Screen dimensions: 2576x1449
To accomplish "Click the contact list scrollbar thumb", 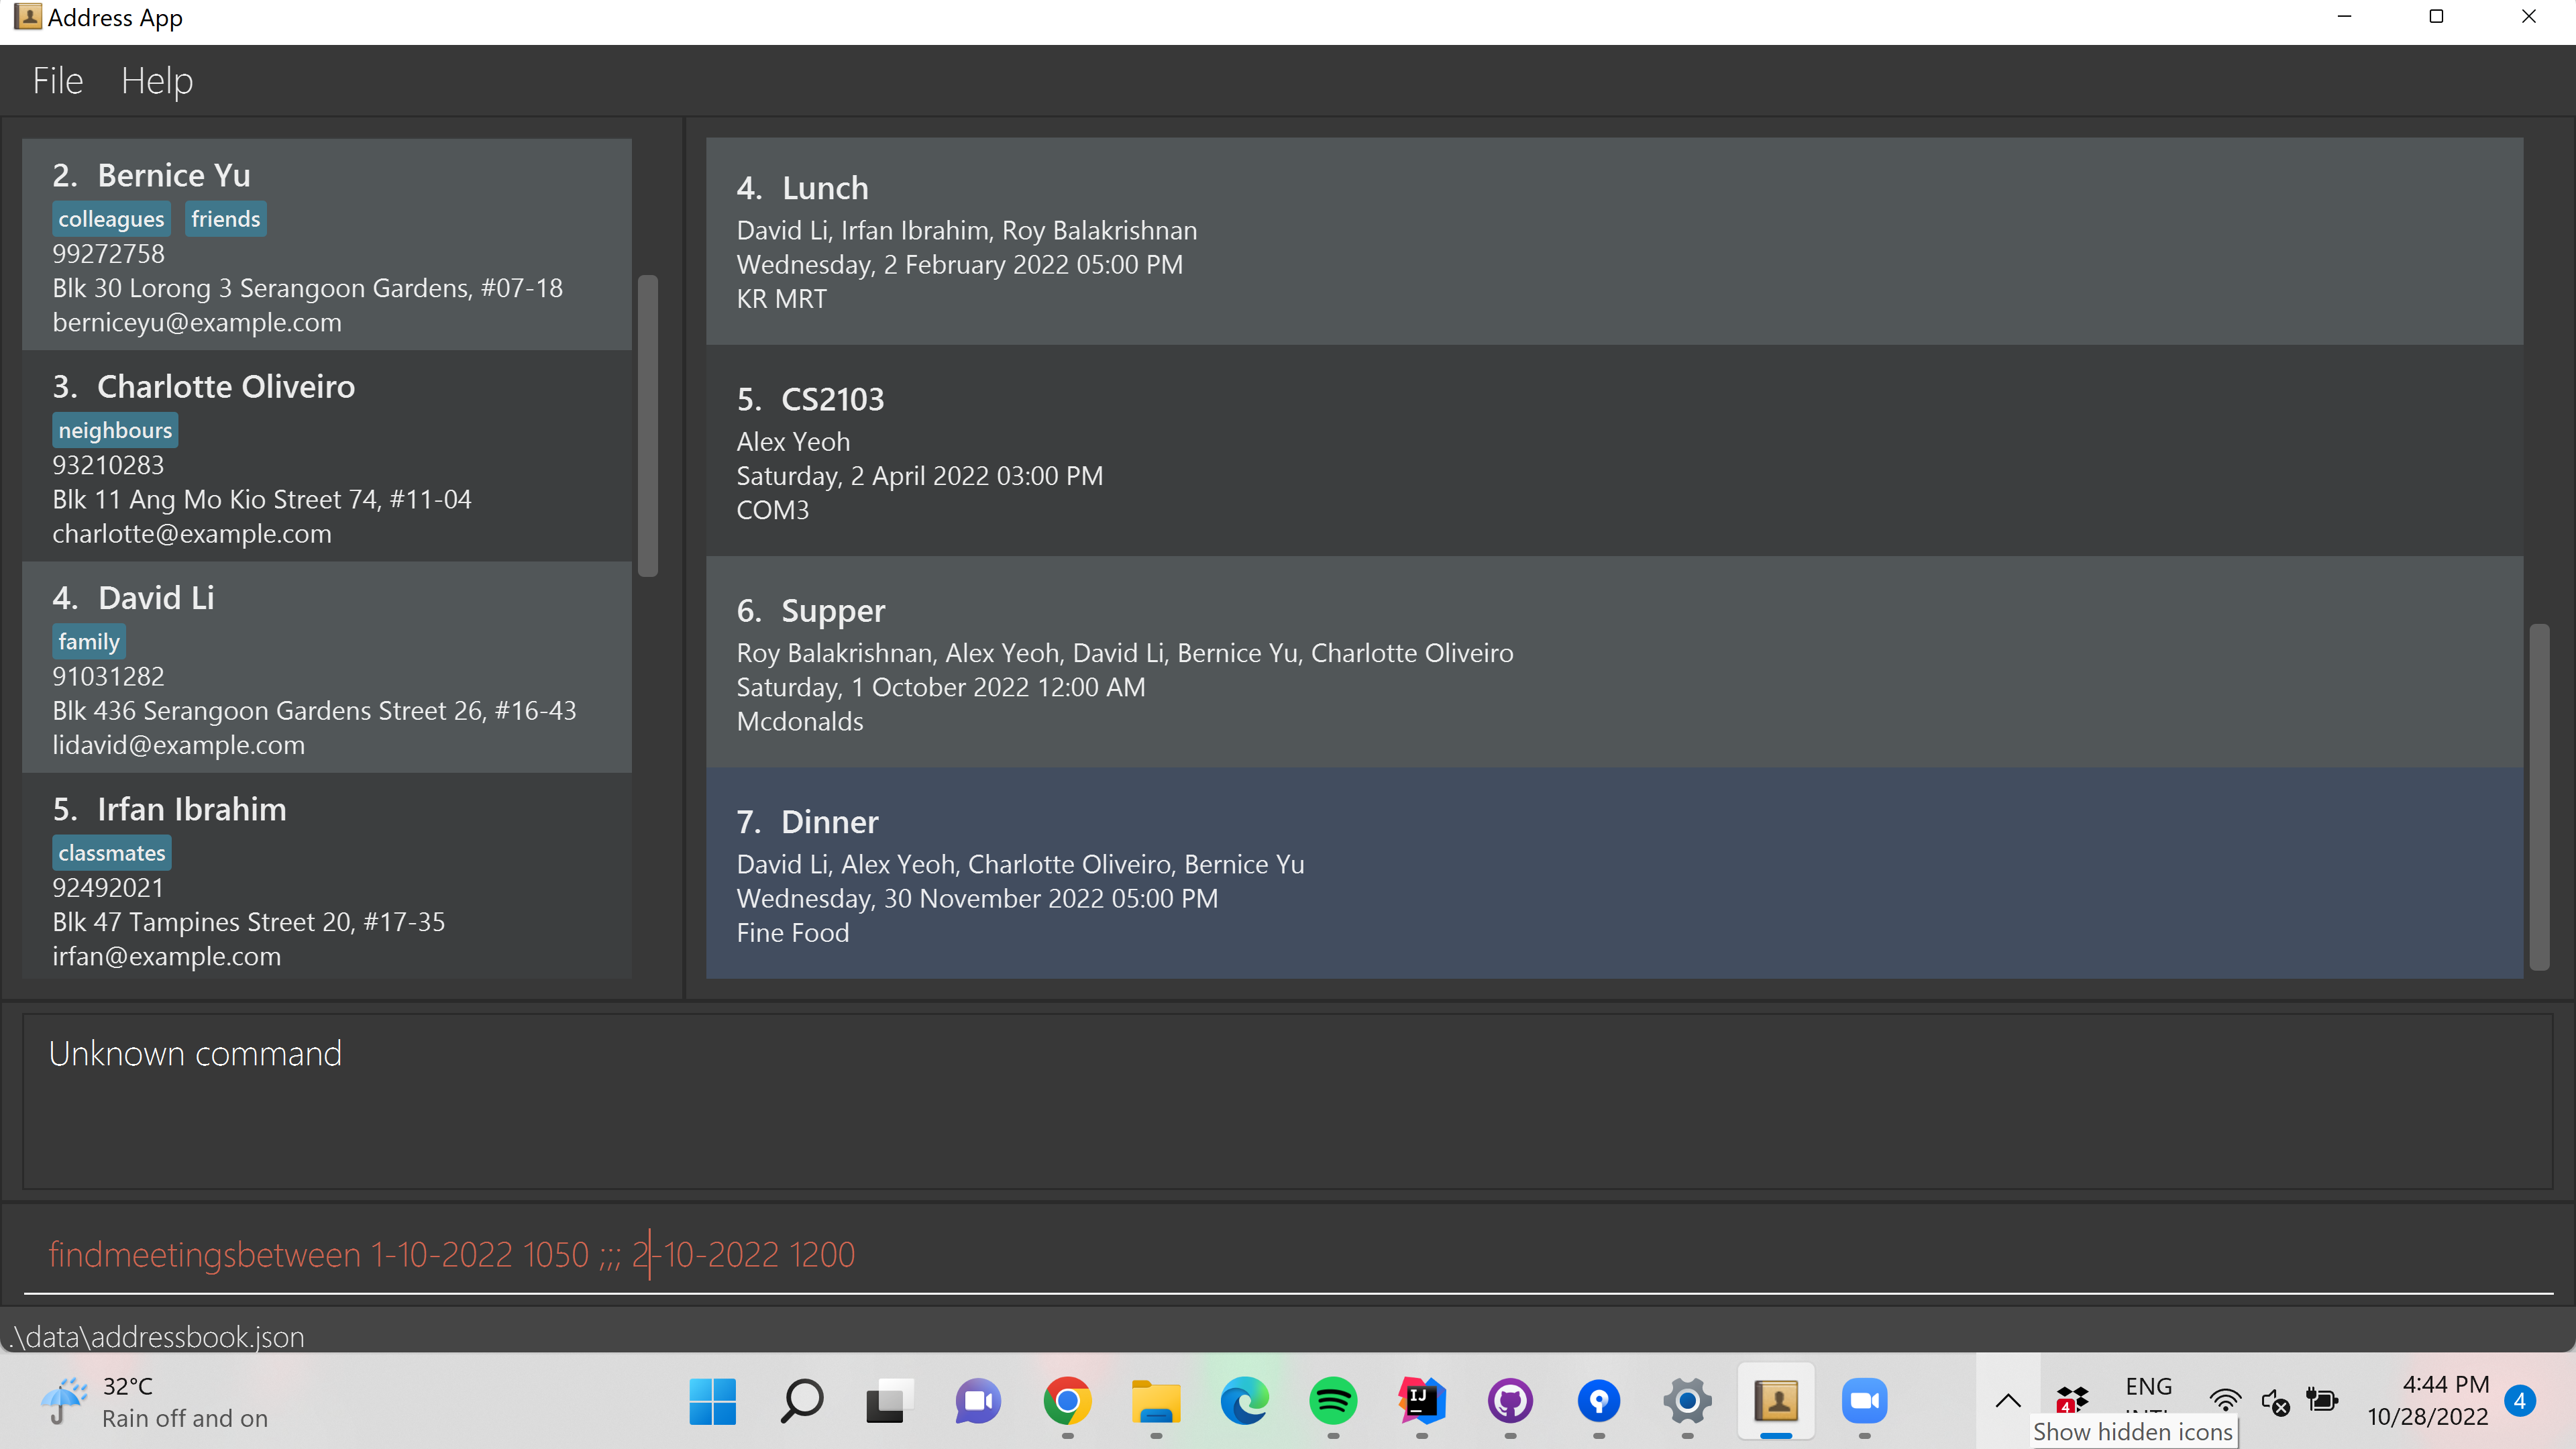I will [x=648, y=425].
